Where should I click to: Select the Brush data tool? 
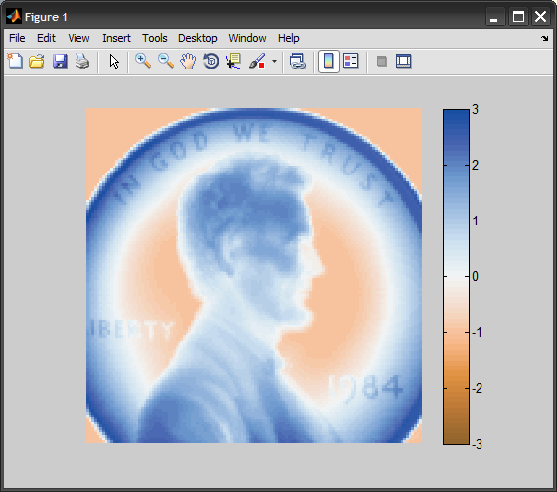click(x=257, y=61)
